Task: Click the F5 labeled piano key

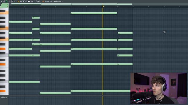Action: [4, 28]
